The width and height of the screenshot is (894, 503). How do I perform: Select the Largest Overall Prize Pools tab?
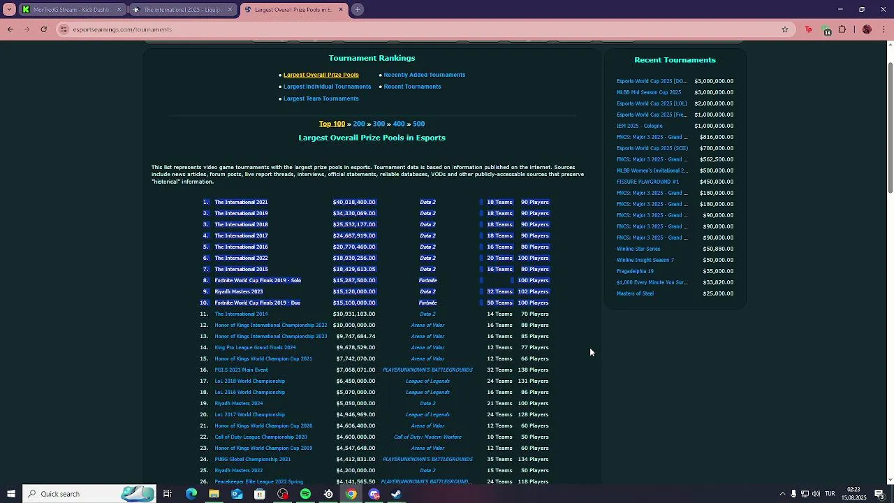pos(293,10)
